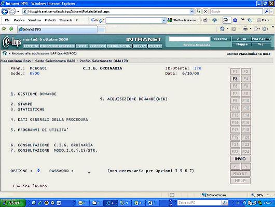This screenshot has width=275, height=207.
Task: Open the File menu
Action: point(7,20)
